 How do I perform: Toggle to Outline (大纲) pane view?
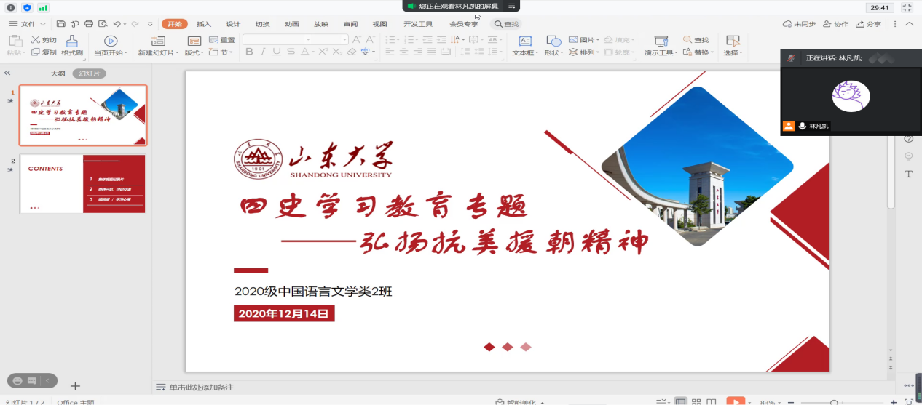coord(58,73)
